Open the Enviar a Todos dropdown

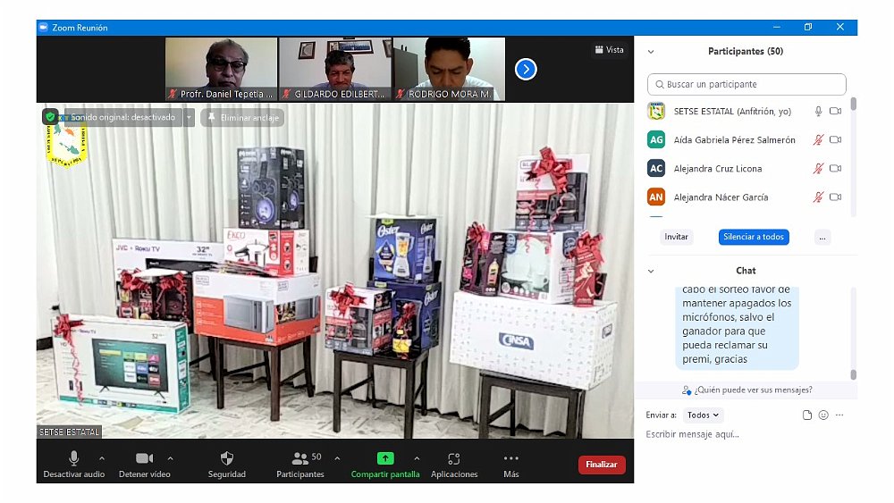pos(704,415)
